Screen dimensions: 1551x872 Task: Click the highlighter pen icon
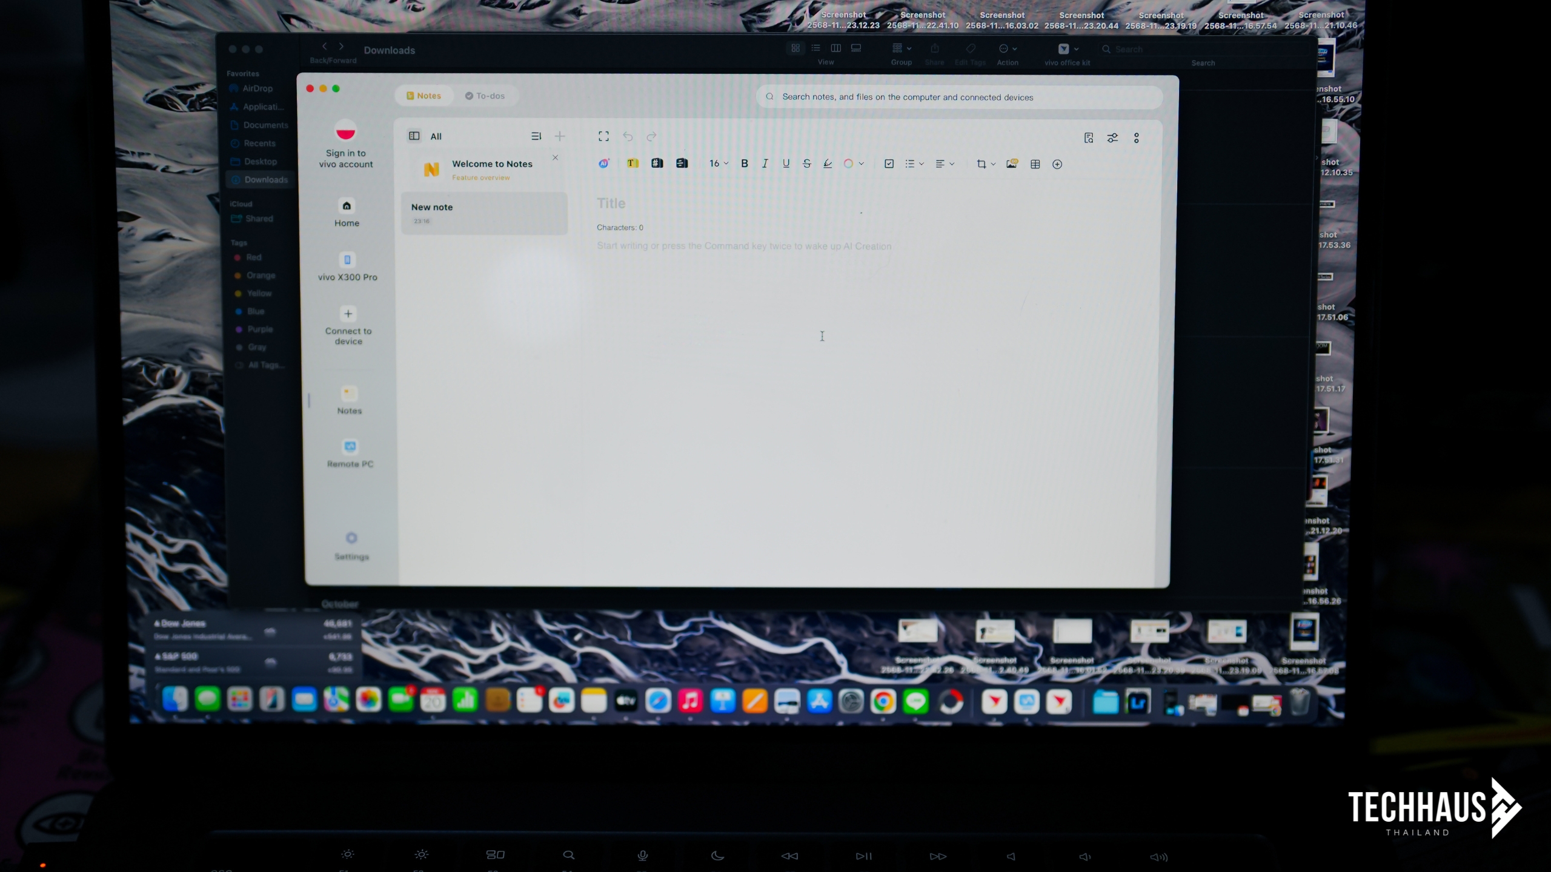pos(827,163)
